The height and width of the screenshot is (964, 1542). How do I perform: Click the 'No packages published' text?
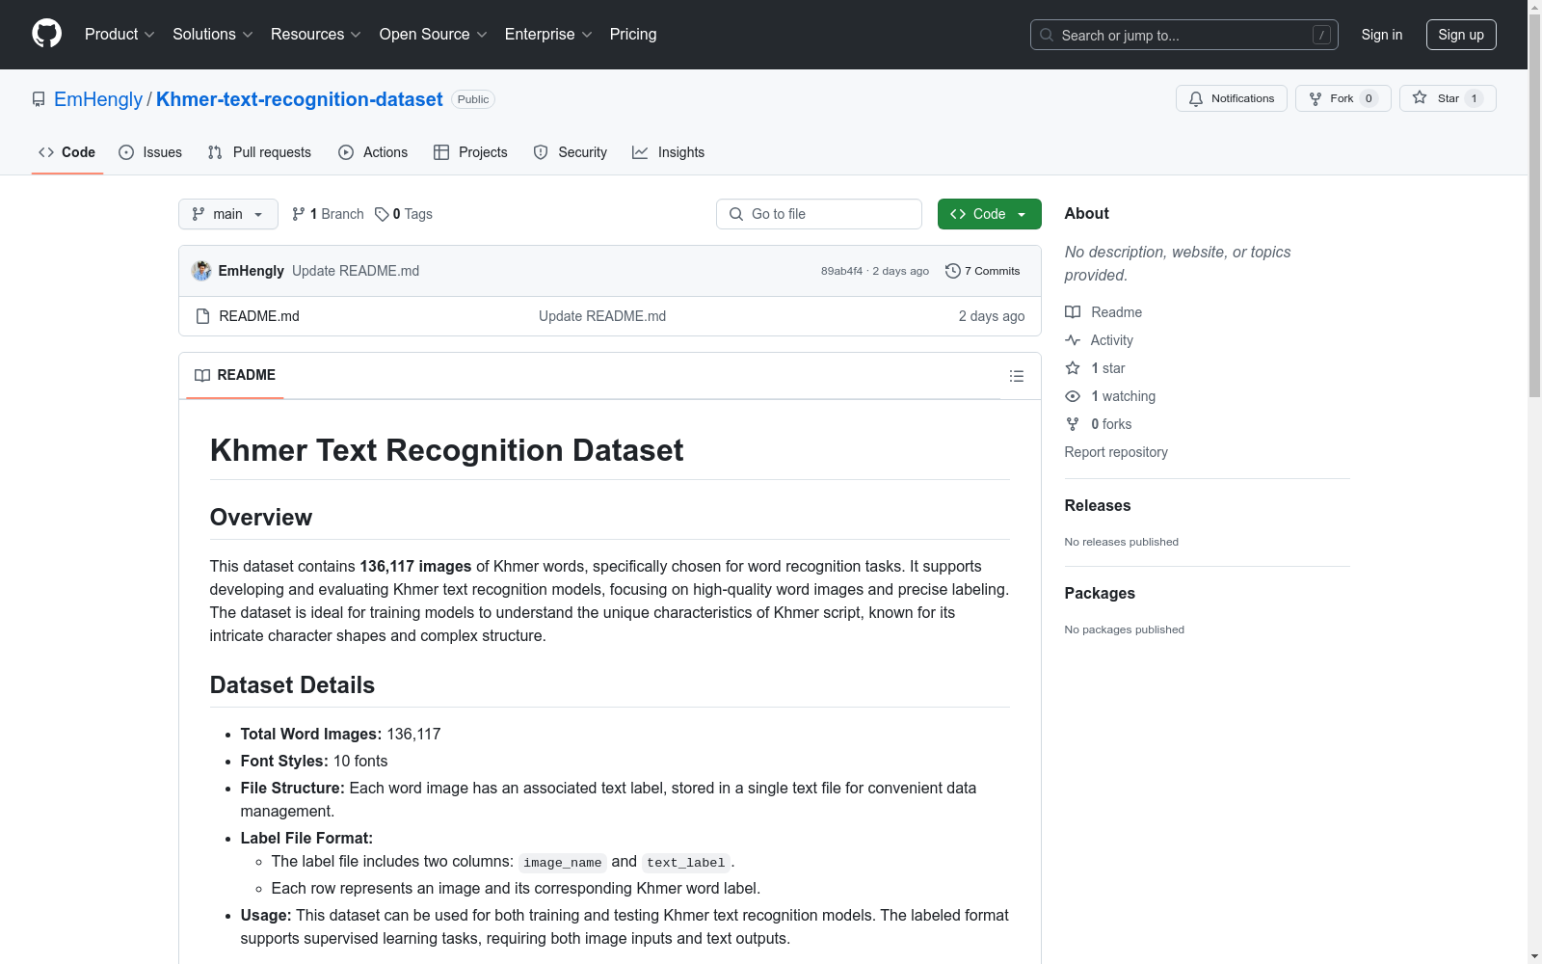point(1125,629)
